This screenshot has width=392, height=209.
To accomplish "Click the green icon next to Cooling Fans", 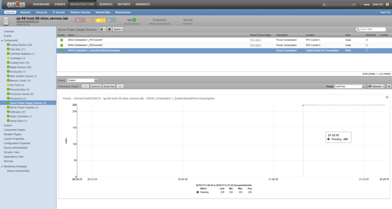I will click(x=8, y=63).
